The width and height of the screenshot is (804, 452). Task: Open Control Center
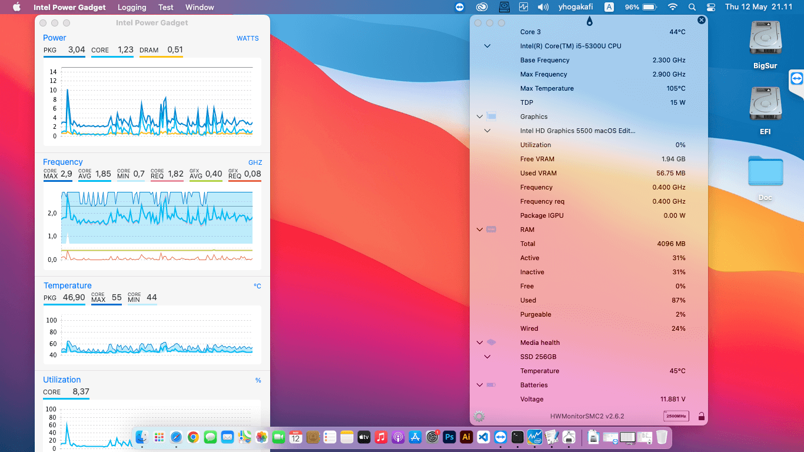coord(710,7)
